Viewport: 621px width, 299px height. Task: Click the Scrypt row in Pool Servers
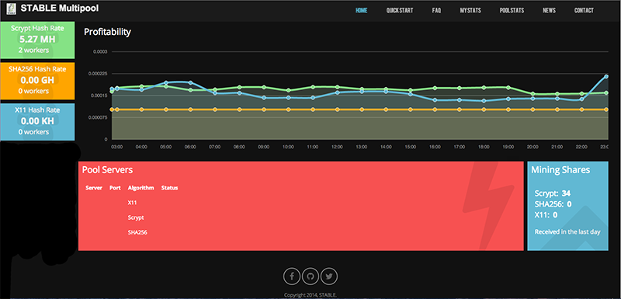[x=136, y=217]
